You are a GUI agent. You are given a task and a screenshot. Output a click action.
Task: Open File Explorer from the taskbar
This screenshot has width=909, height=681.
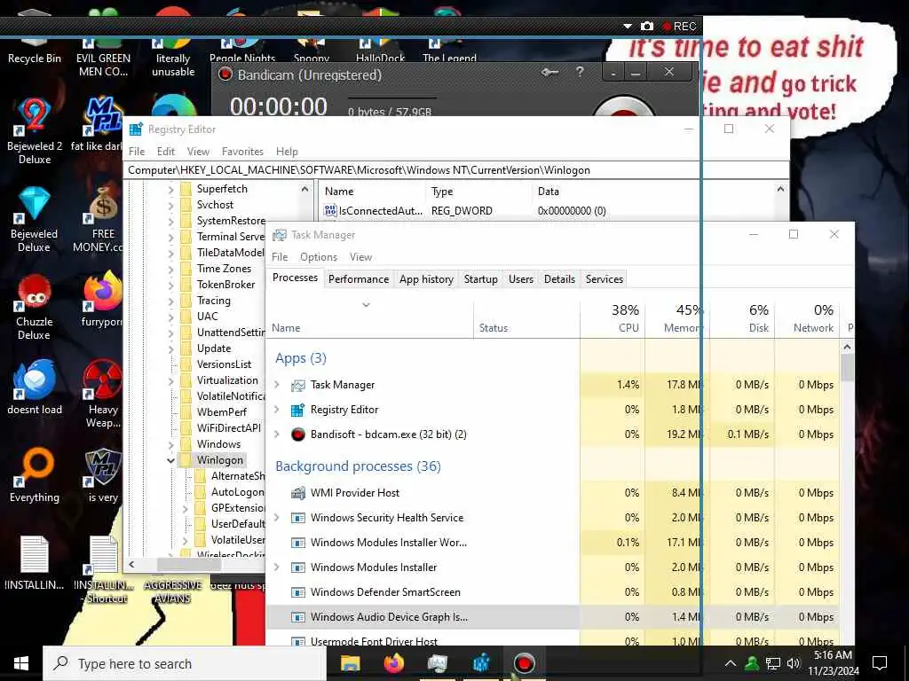click(x=350, y=663)
